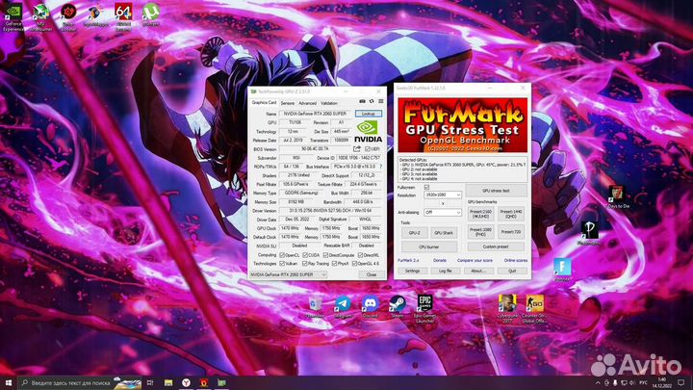This screenshot has height=390, width=693.
Task: Open GeForce Experience desktop shortcut
Action: [x=13, y=16]
